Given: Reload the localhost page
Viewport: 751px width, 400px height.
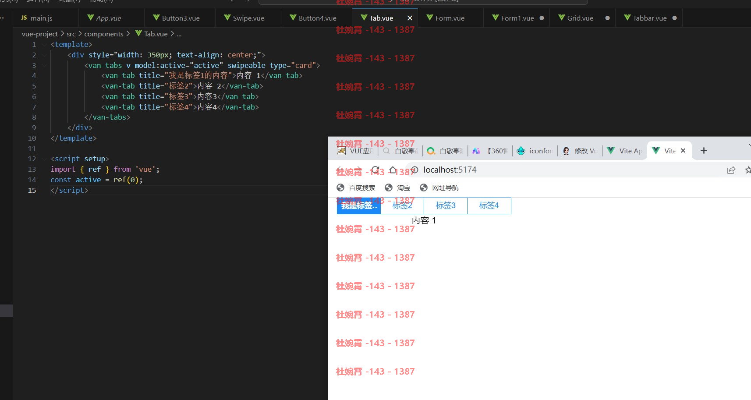Looking at the screenshot, I should [375, 170].
